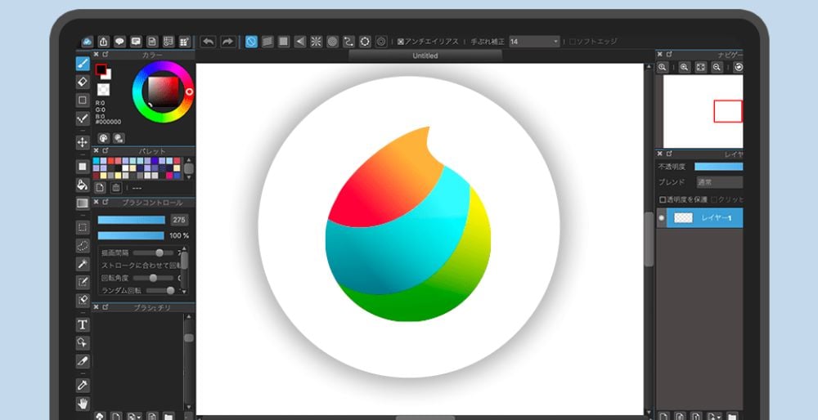Check the 透明度を保護 option

[x=663, y=199]
